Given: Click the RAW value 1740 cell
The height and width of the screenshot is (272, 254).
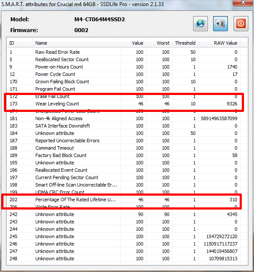Looking at the screenshot, I should pos(232,67).
